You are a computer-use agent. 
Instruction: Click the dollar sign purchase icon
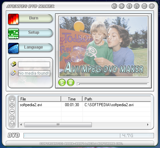pos(122,6)
